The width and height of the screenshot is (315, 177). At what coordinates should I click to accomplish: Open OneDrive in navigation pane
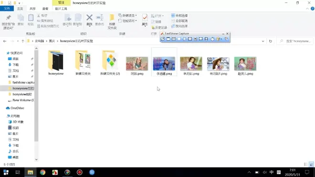click(x=15, y=108)
